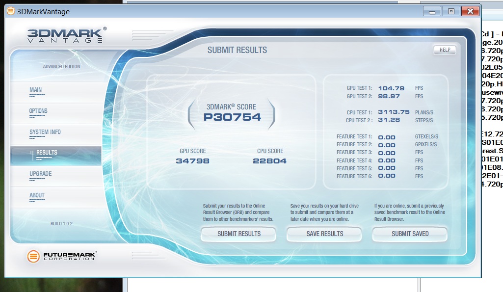The image size is (503, 292).
Task: Click the 3DMarkVantage title bar app icon
Action: (x=11, y=11)
